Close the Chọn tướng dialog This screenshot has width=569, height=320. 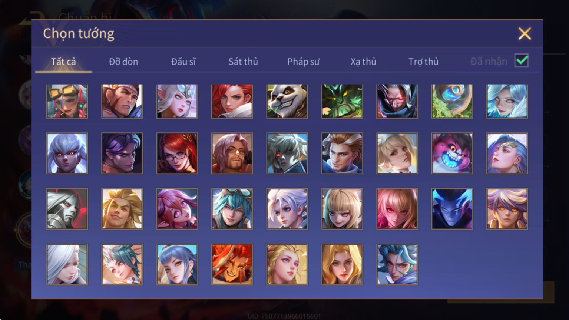[x=525, y=34]
